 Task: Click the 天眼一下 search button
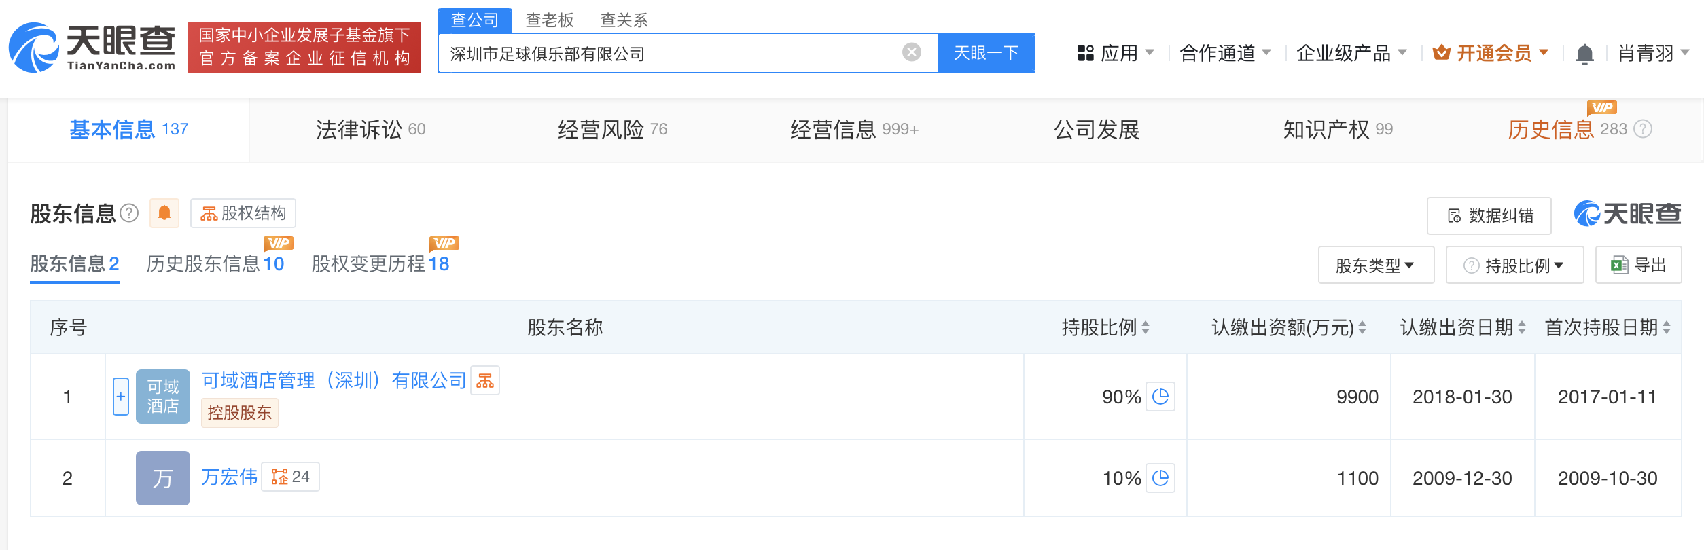986,53
